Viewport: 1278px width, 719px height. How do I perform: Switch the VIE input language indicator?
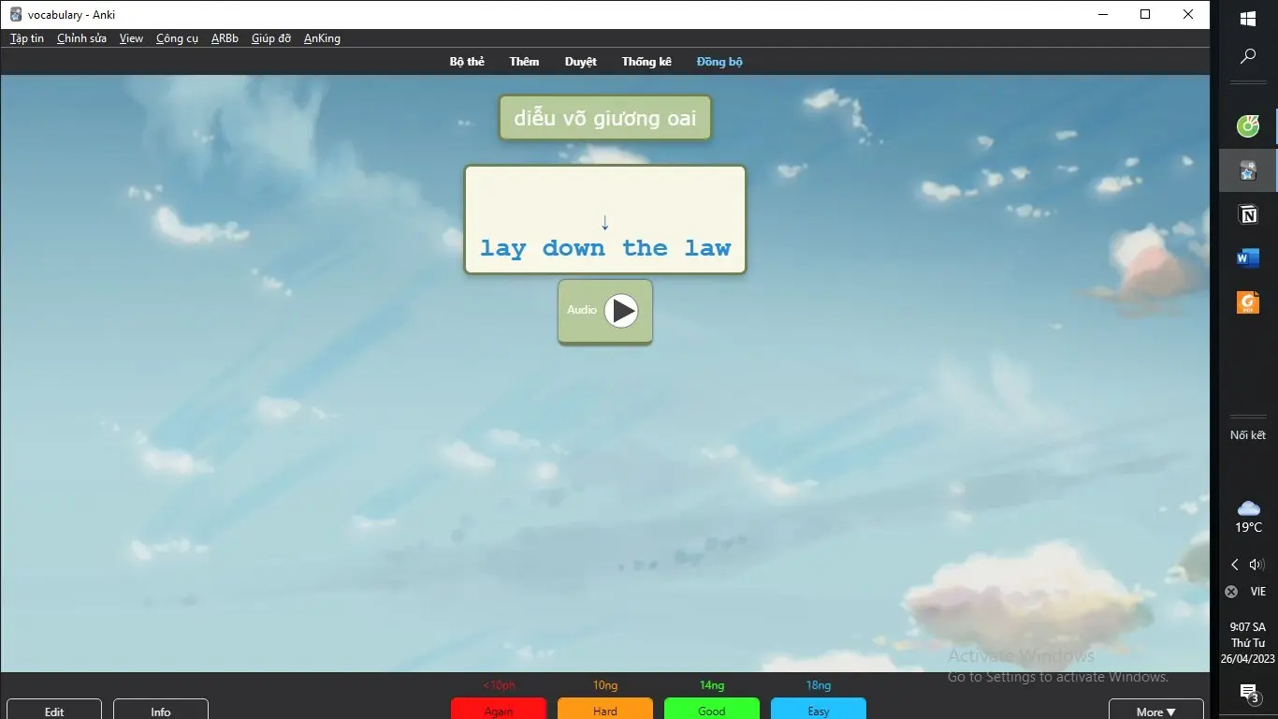pos(1257,592)
